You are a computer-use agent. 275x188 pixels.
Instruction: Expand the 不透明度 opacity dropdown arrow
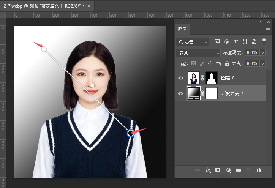point(262,53)
